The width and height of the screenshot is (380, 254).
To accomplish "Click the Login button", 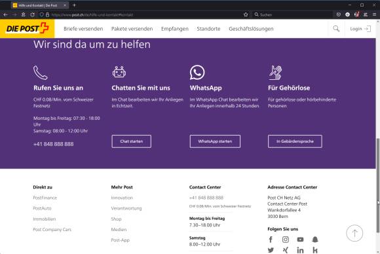I will pyautogui.click(x=360, y=29).
